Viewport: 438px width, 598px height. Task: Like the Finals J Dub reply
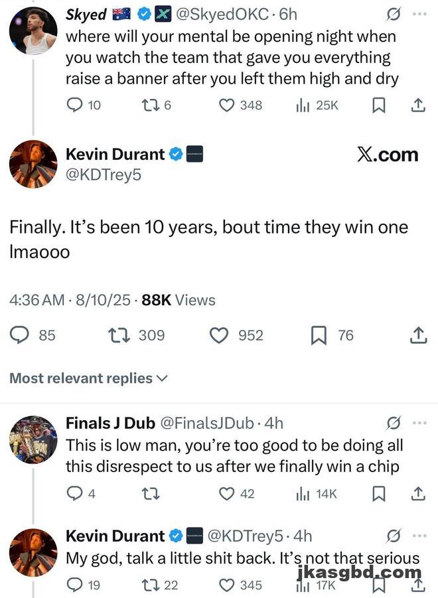[227, 493]
